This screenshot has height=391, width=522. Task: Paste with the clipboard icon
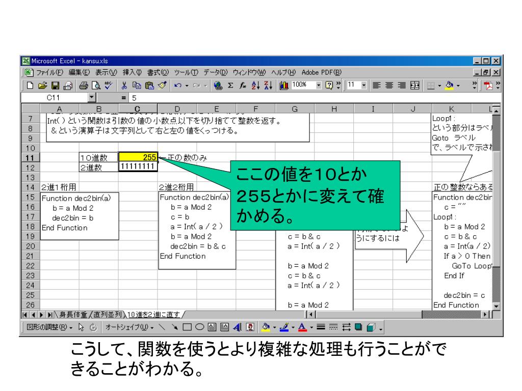(149, 86)
